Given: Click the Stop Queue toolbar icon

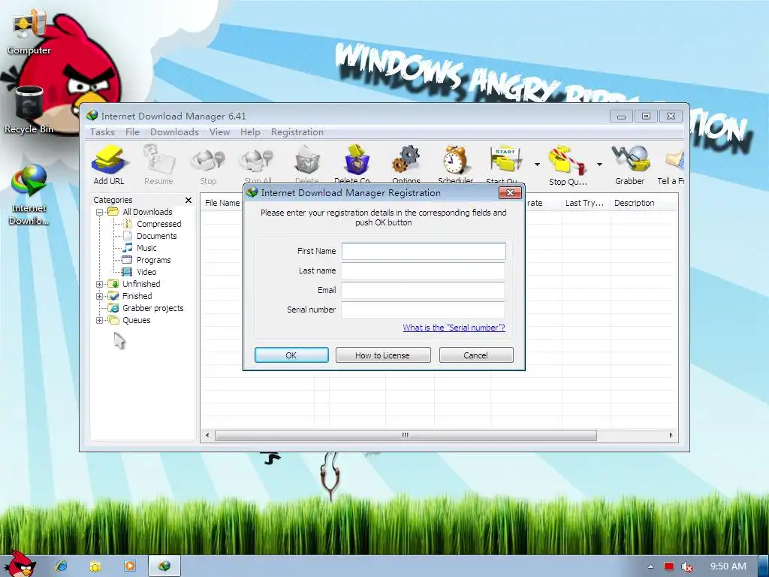Looking at the screenshot, I should 568,165.
